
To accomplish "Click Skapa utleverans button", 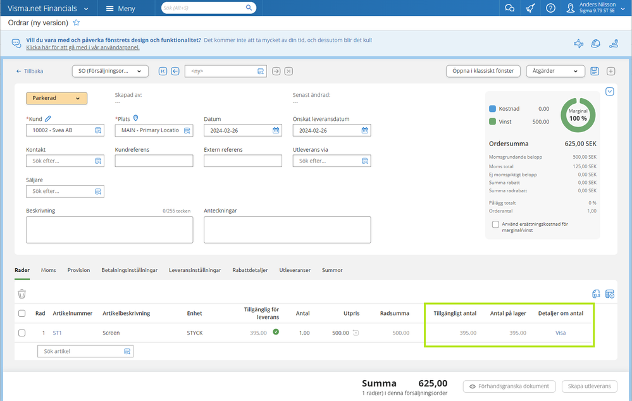I will [589, 386].
